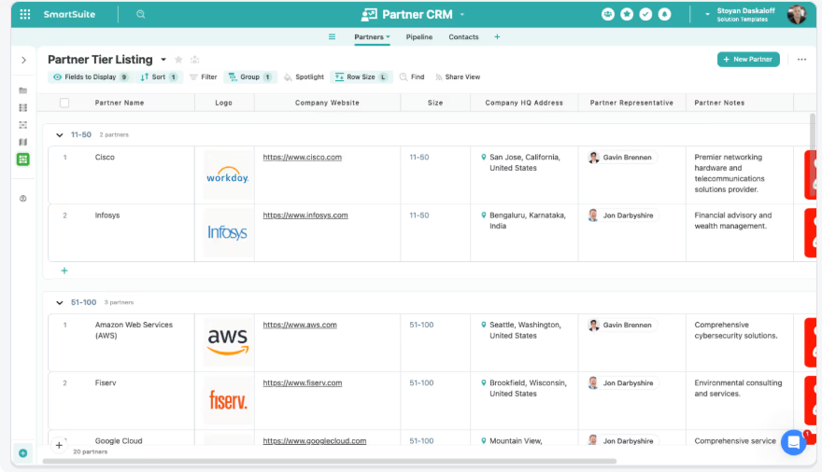Add record to 11-50 group with plus

pos(64,271)
